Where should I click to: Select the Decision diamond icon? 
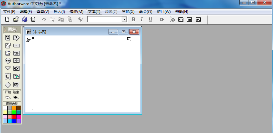pos(8,85)
